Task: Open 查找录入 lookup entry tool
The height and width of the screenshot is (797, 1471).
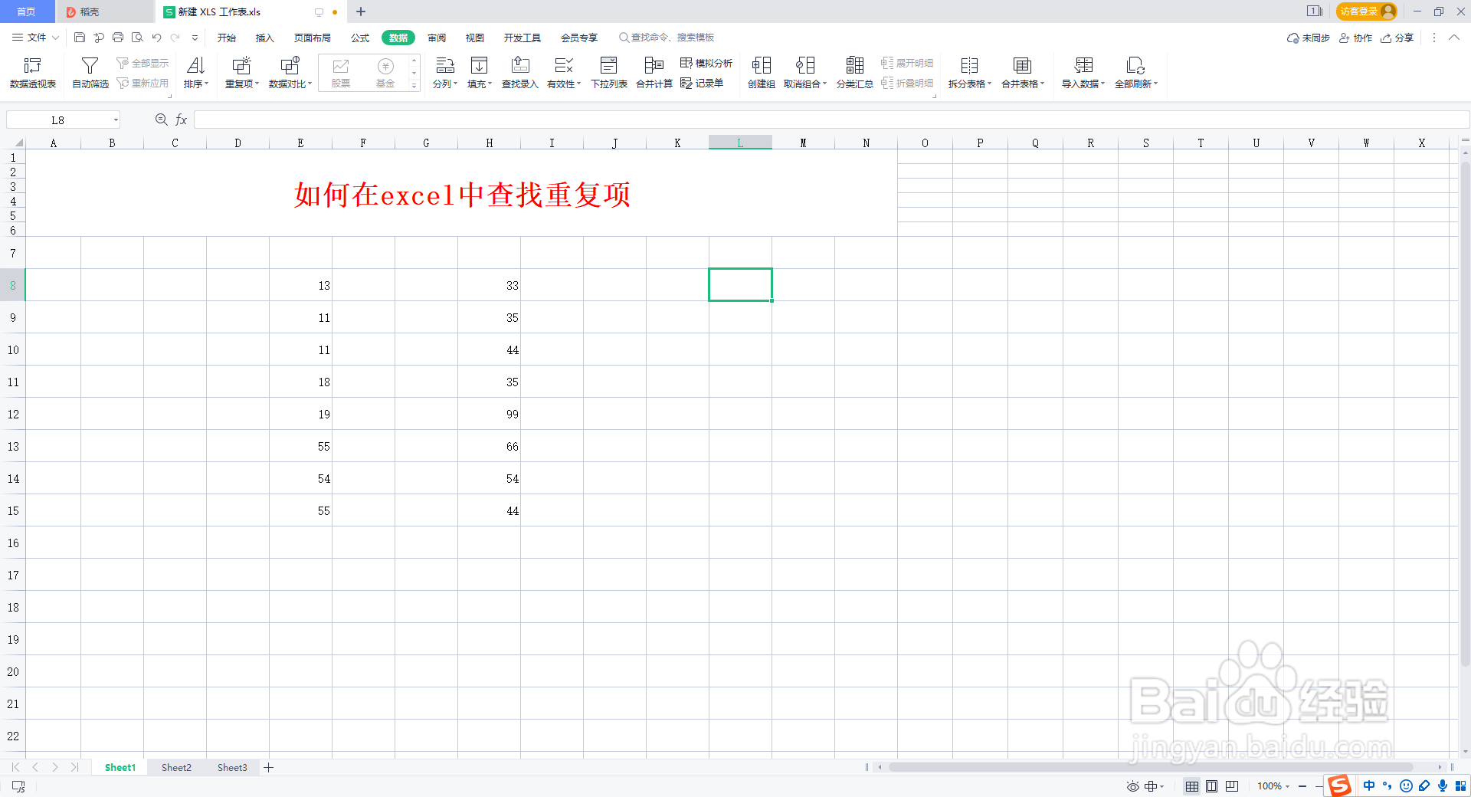Action: 520,73
